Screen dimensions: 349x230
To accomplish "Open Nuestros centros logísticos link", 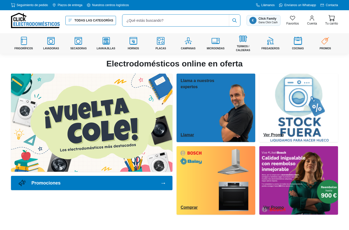I will [110, 5].
